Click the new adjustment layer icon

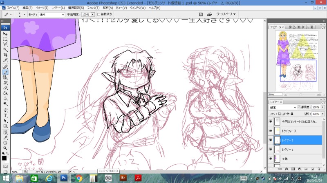[300, 169]
